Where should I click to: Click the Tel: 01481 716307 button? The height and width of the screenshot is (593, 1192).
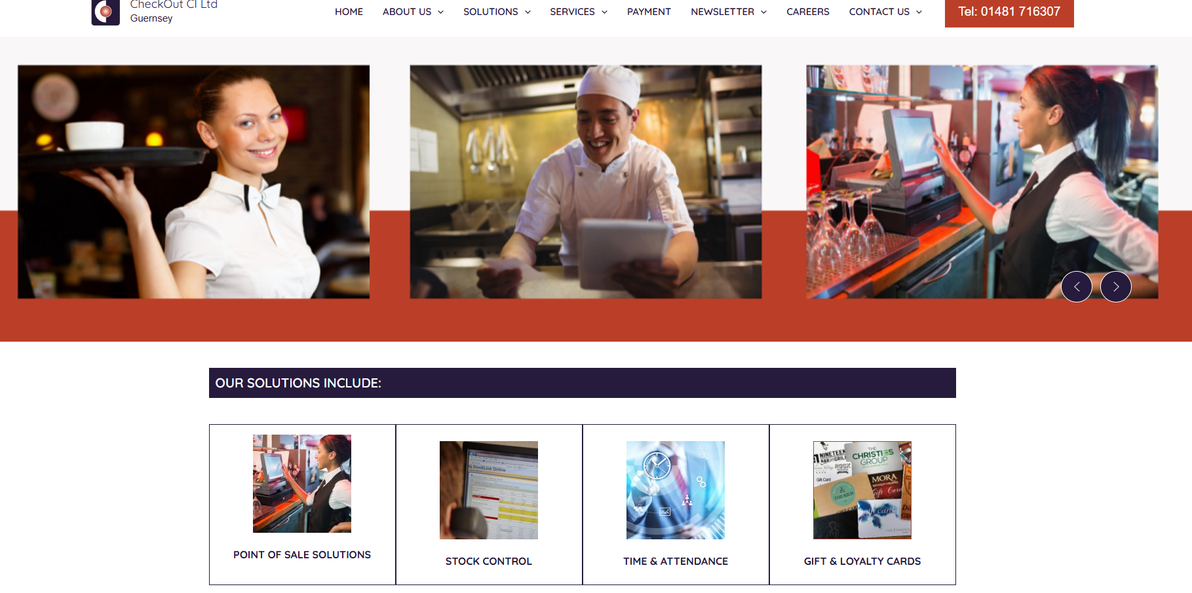[1009, 12]
